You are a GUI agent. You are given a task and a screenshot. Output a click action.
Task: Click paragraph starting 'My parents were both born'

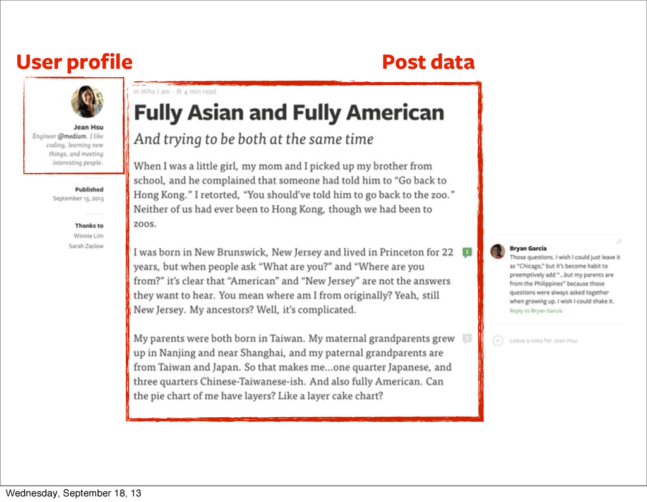294,367
